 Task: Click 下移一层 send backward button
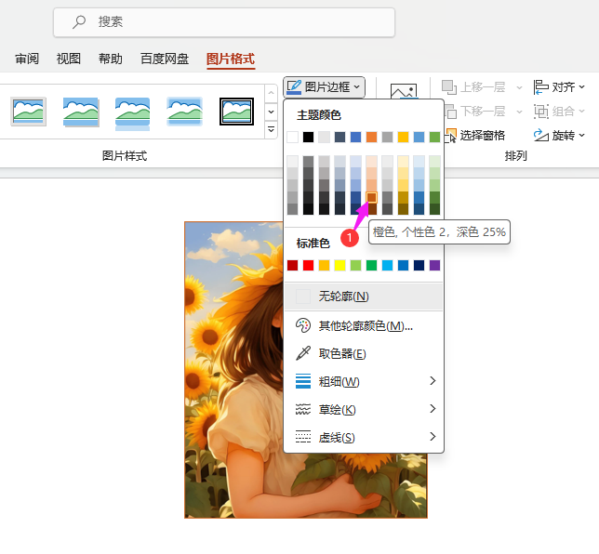[x=476, y=112]
